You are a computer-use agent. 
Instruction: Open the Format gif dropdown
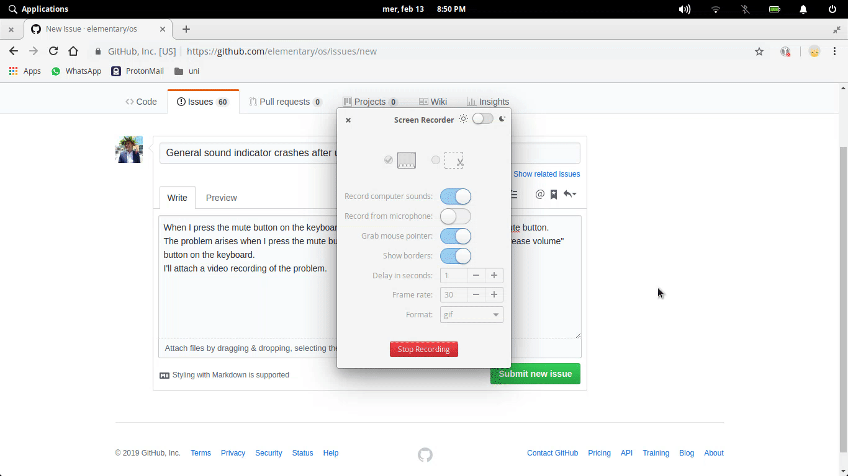(x=472, y=315)
